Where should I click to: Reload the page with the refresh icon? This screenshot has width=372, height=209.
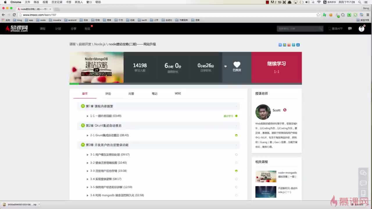pyautogui.click(x=14, y=15)
